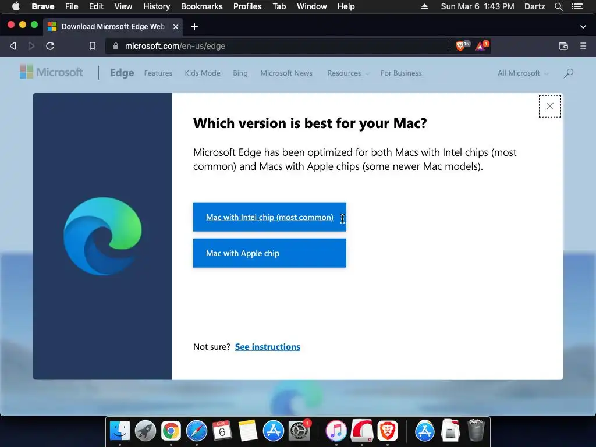Image resolution: width=596 pixels, height=447 pixels.
Task: Open the History menu
Action: click(x=157, y=6)
